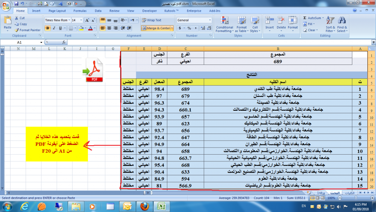
Task: Open Fill Color palette arrow
Action: pyautogui.click(x=86, y=28)
